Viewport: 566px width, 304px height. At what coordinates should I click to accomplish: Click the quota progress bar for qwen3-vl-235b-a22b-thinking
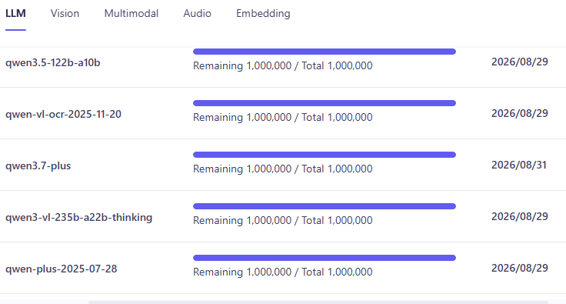(x=325, y=206)
